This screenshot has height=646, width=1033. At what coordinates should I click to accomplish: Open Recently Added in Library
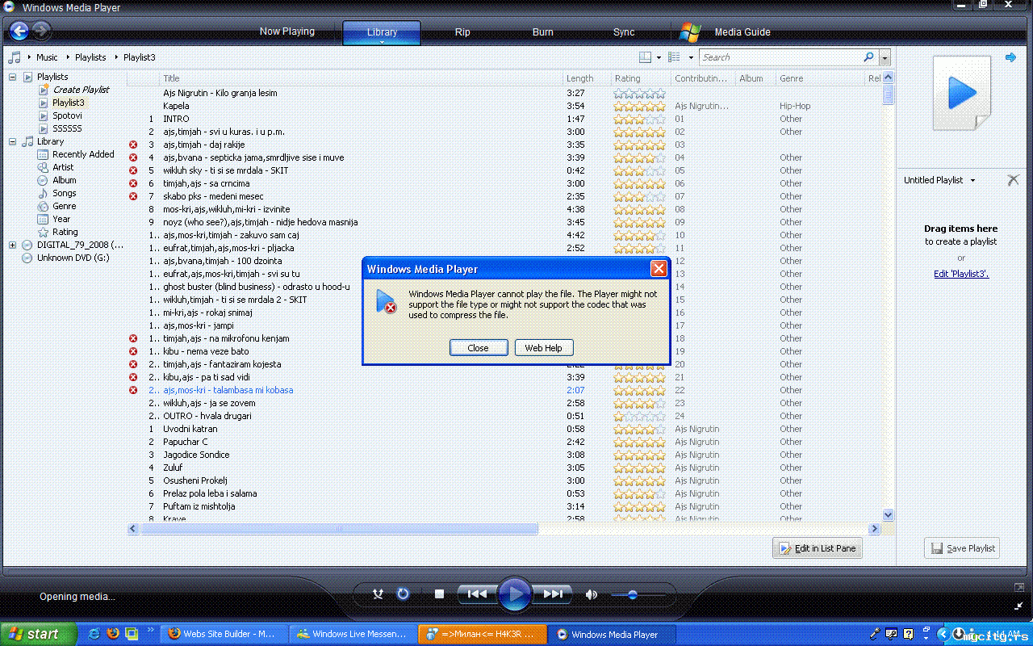pyautogui.click(x=77, y=154)
